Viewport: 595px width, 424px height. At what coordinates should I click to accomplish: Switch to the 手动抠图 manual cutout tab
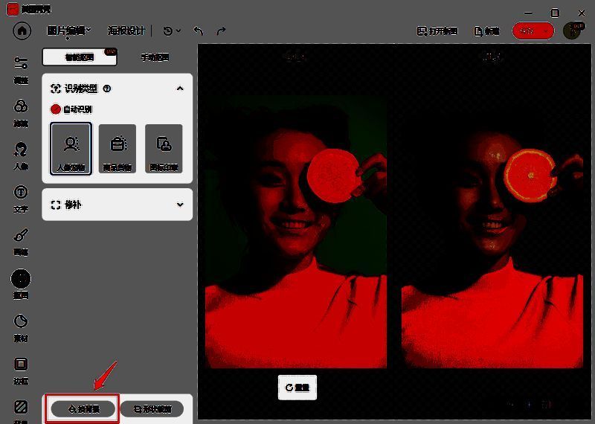click(155, 57)
